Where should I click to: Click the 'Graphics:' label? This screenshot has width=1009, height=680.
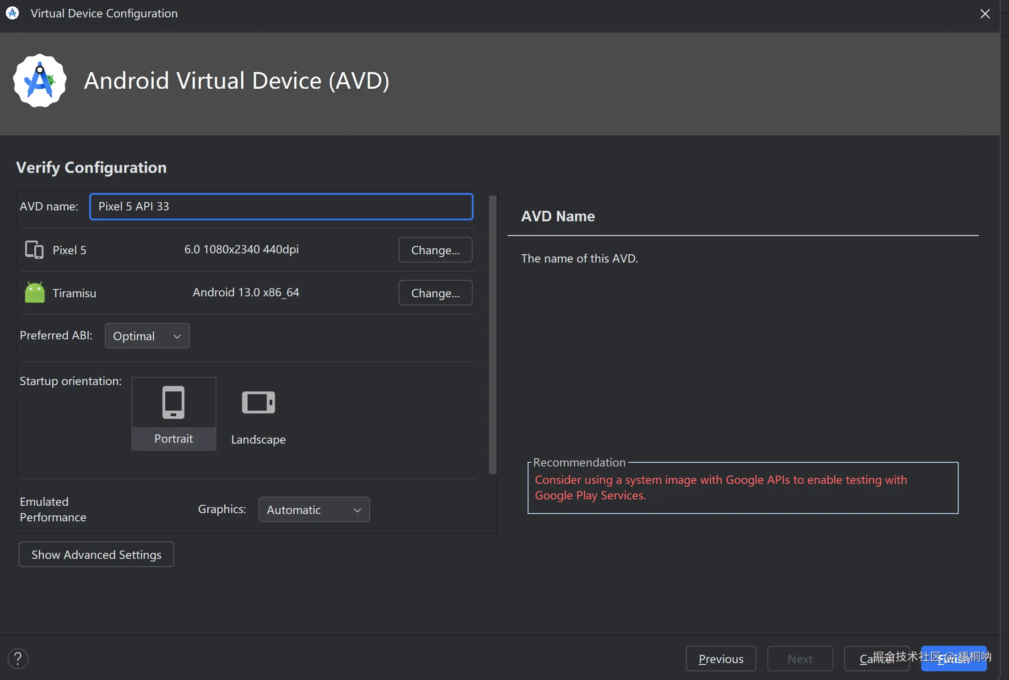tap(222, 509)
